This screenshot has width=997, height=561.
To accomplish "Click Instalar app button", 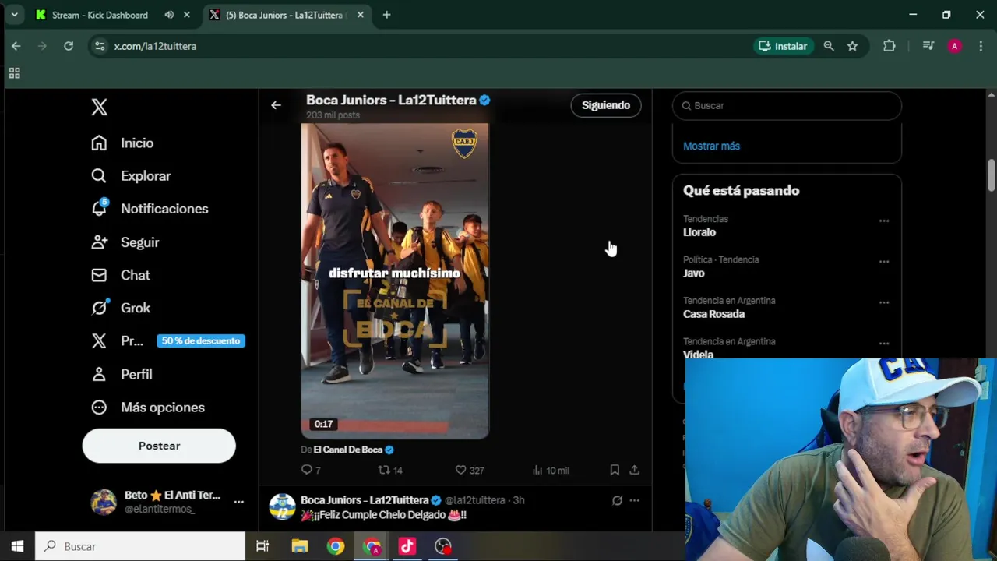I will pos(784,46).
